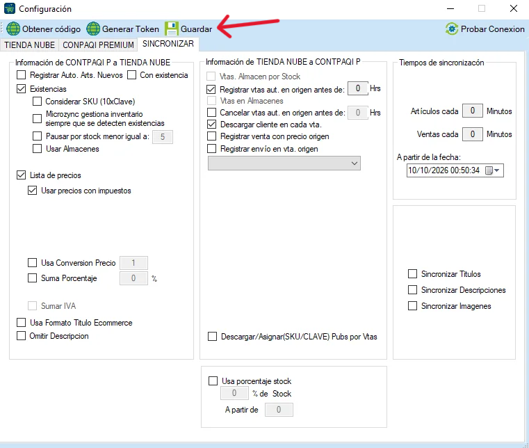
Task: Toggle Microzync gestiona inventario checkbox
Action: [x=37, y=118]
